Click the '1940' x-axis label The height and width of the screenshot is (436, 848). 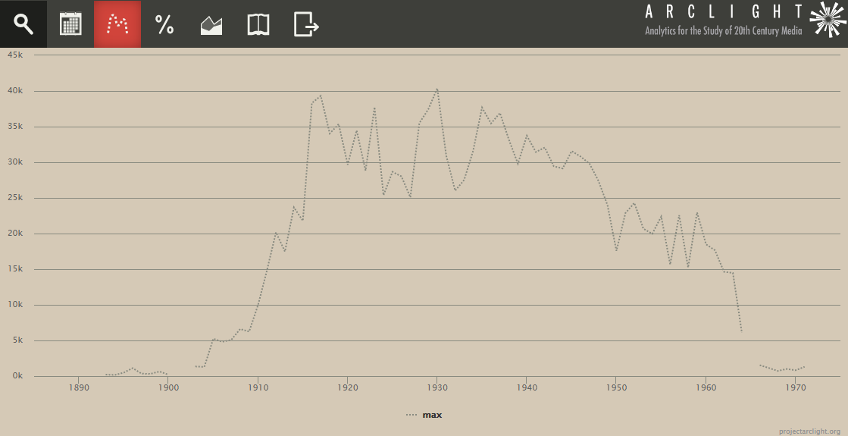(x=526, y=388)
